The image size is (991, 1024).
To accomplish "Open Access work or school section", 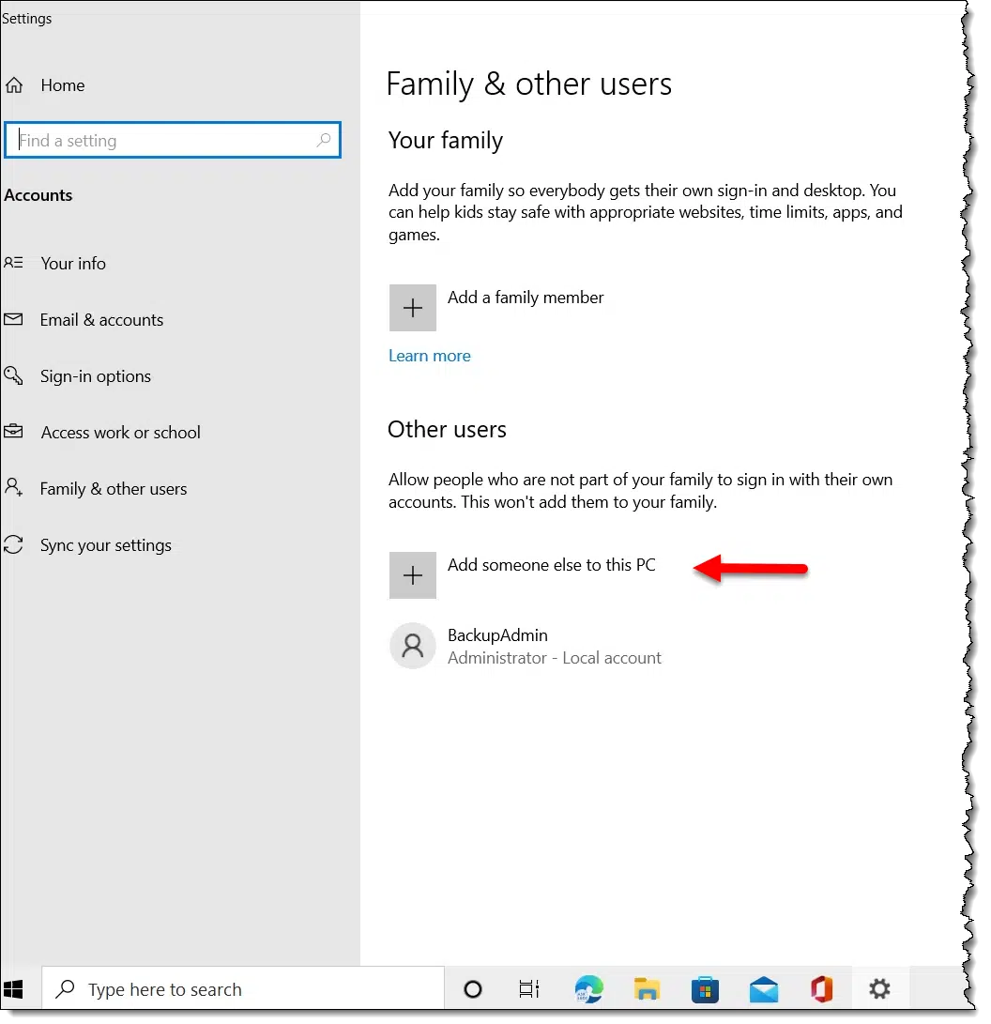I will pyautogui.click(x=121, y=433).
